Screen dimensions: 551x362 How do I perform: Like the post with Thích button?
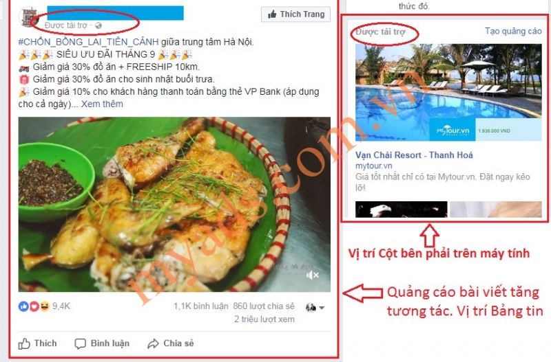(38, 343)
